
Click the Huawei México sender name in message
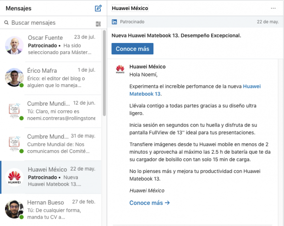(x=147, y=67)
